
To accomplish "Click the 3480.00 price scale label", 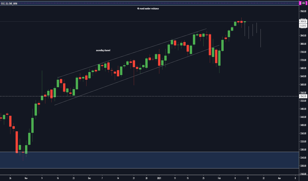I will click(x=303, y=109).
